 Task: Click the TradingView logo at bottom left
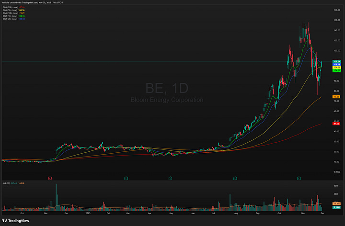click(x=15, y=221)
